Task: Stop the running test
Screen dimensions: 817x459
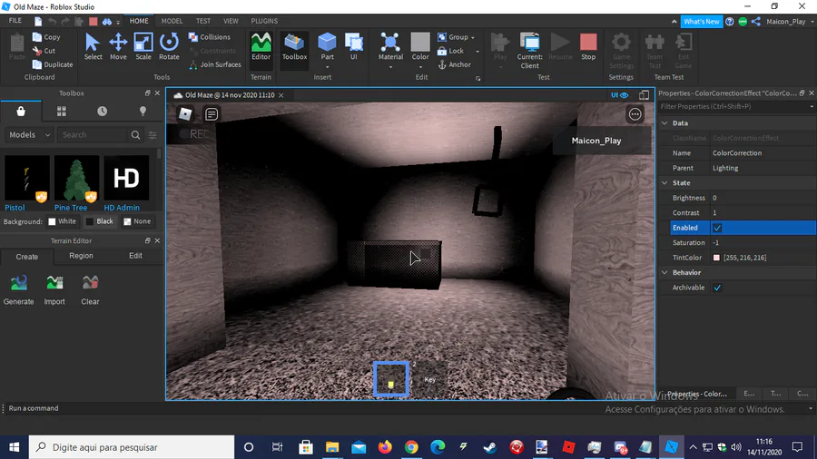Action: click(588, 46)
